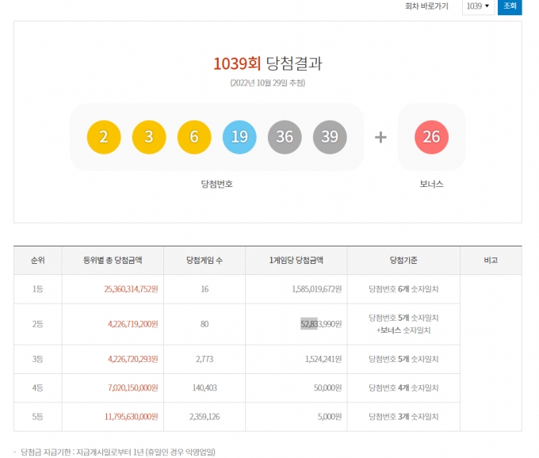Click the winner count 2,359,126 cell
Viewport: 539px width, 458px height.
(205, 417)
